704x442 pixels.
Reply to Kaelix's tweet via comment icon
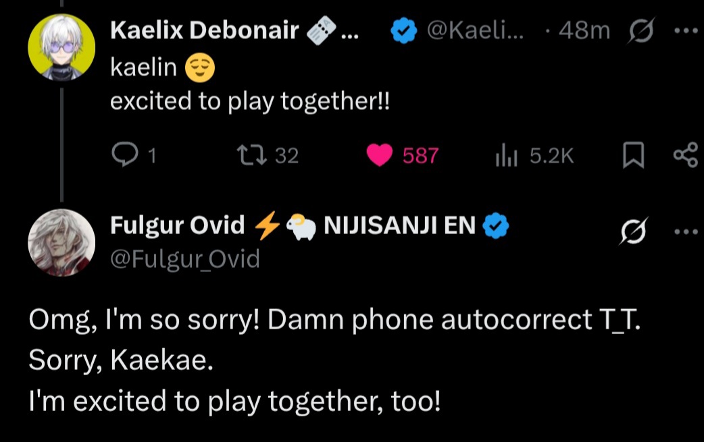[124, 155]
